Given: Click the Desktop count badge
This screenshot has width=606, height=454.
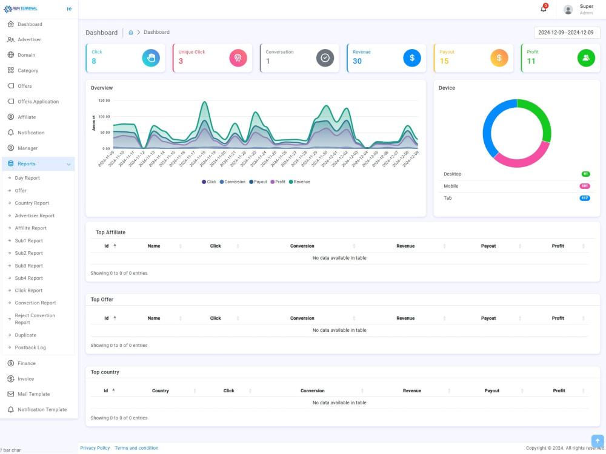Looking at the screenshot, I should click(x=585, y=174).
